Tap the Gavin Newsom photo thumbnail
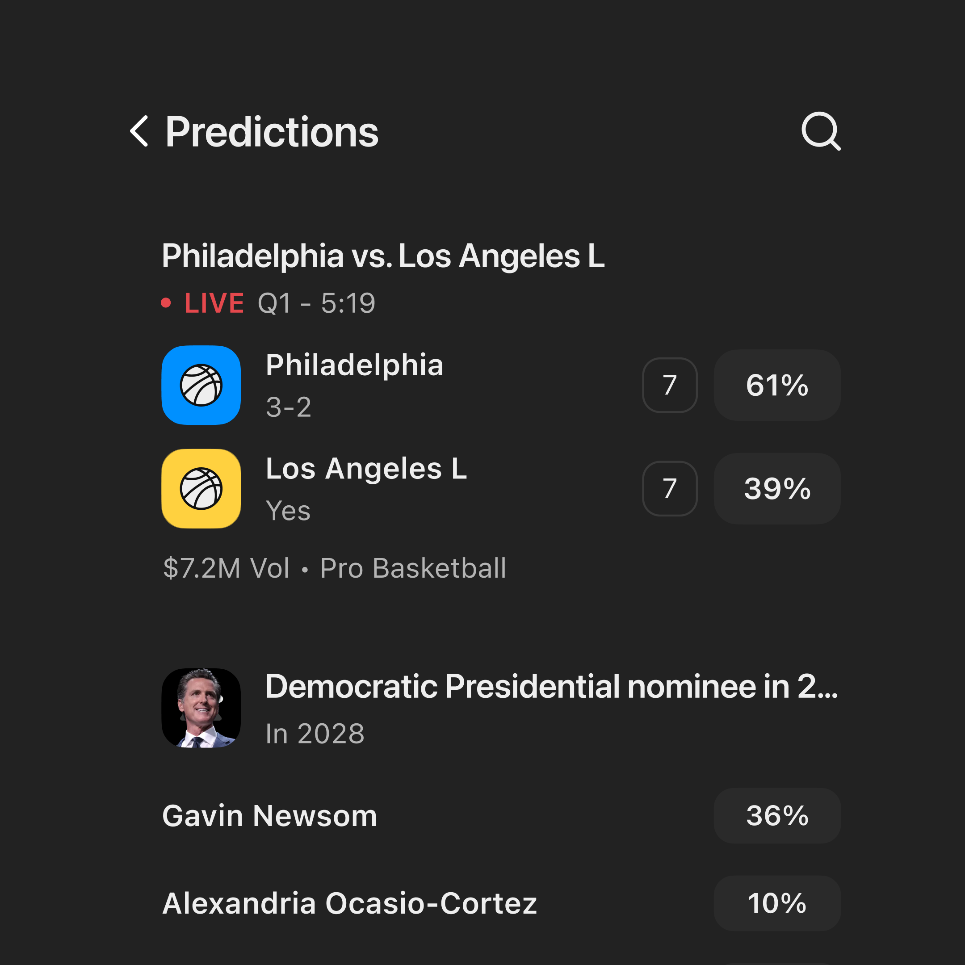965x965 pixels. (201, 708)
